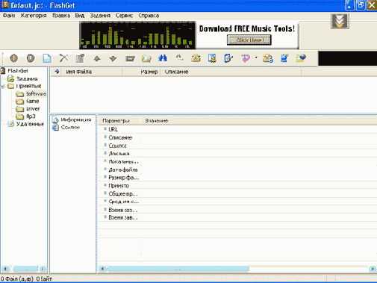Viewport: 377px width, 283px height.
Task: Click the pink heart toolbar icon
Action: click(246, 58)
